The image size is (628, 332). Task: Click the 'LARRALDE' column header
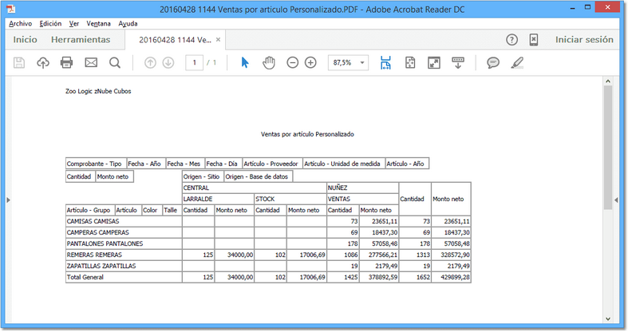(x=219, y=199)
